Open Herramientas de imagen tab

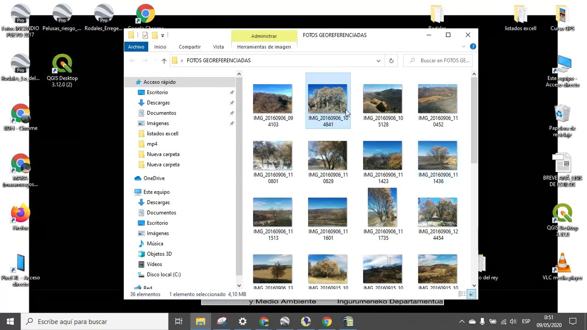(264, 47)
